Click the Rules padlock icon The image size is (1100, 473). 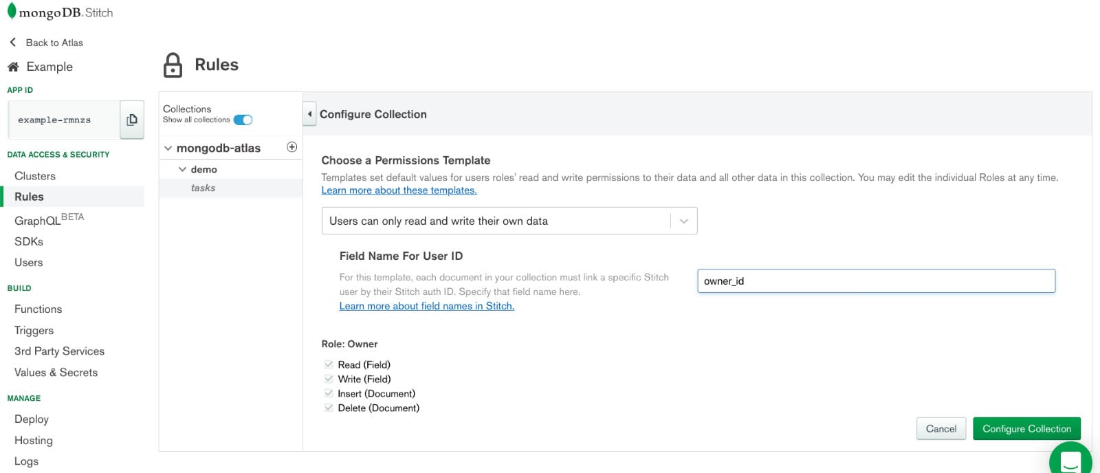tap(173, 65)
